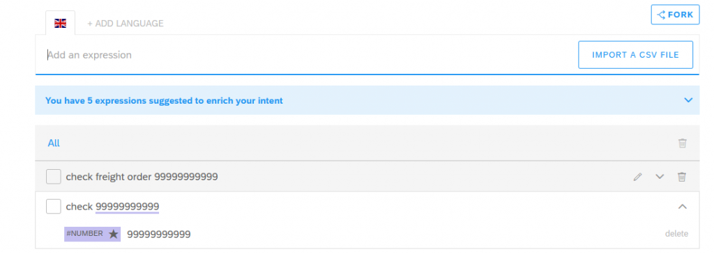Viewport: 714px width, 254px height.
Task: Tick checkbox for check 99999999999 expression
Action: click(x=53, y=206)
